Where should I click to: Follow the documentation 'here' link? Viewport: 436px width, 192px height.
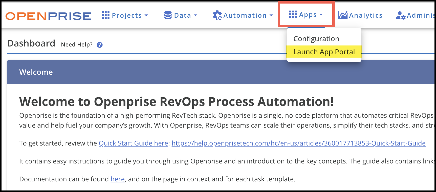pyautogui.click(x=117, y=179)
